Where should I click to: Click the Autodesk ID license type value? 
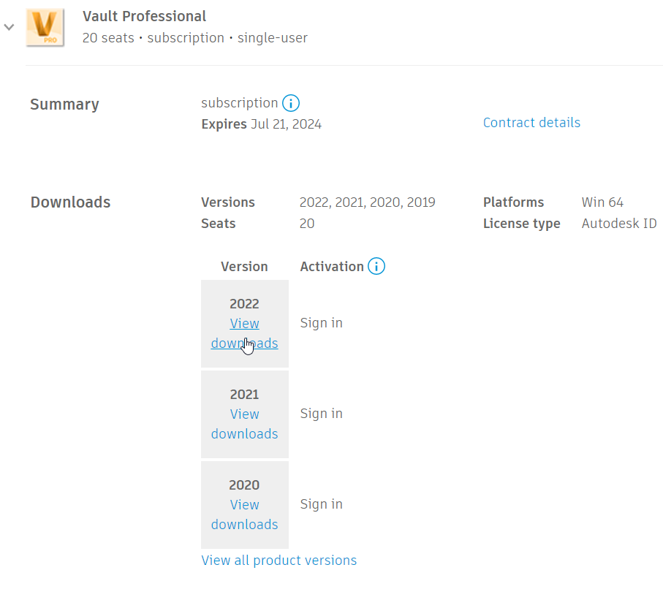[x=619, y=224]
